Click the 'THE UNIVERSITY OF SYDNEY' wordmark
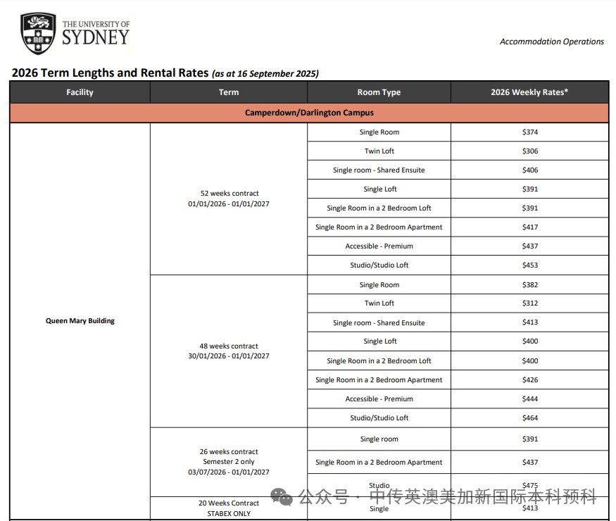This screenshot has width=616, height=521. click(96, 33)
